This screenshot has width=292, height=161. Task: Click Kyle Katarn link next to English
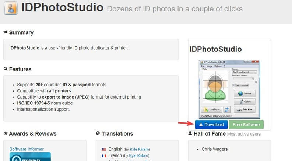pos(139,149)
